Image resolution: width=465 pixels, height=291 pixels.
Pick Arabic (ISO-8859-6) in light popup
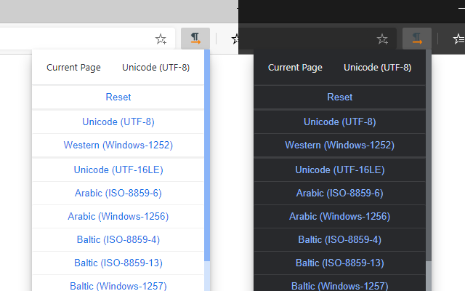(x=118, y=193)
